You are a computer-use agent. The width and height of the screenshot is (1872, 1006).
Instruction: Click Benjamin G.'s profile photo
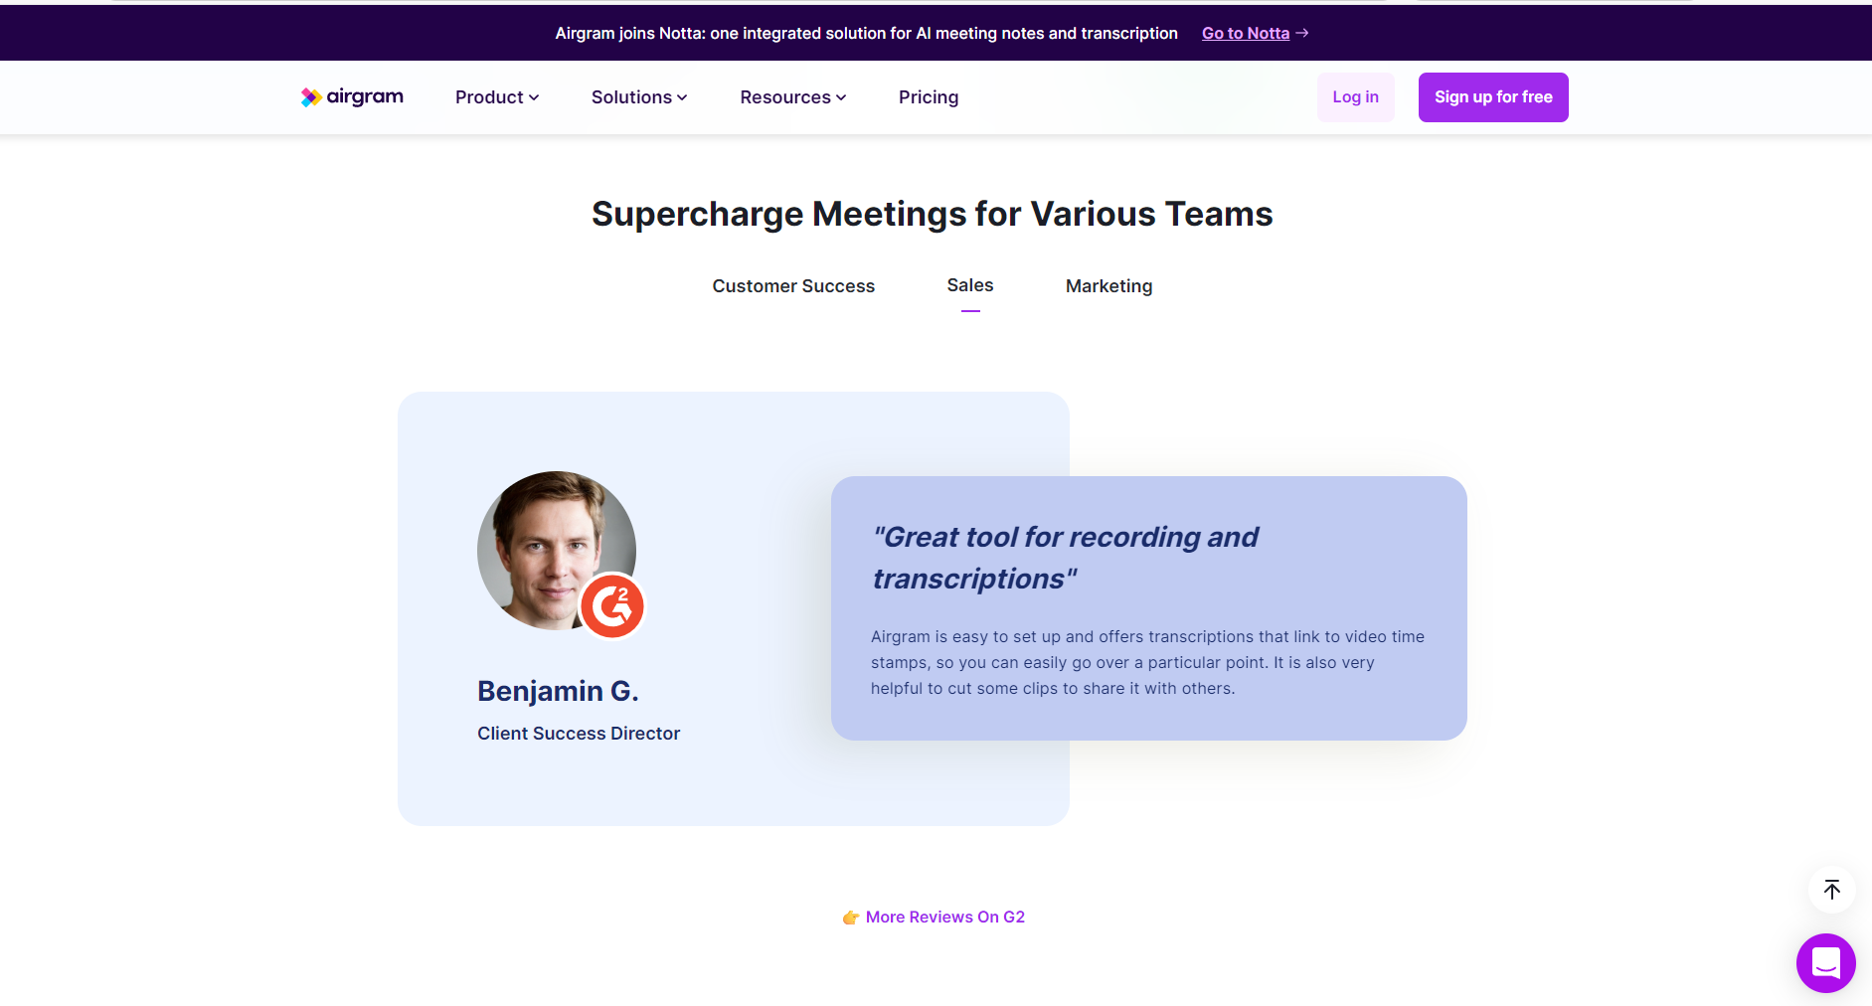pos(542,542)
